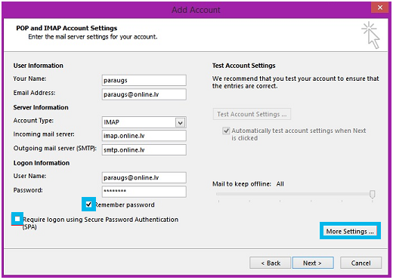Click the User Name input field
The image size is (393, 280).
click(x=144, y=177)
